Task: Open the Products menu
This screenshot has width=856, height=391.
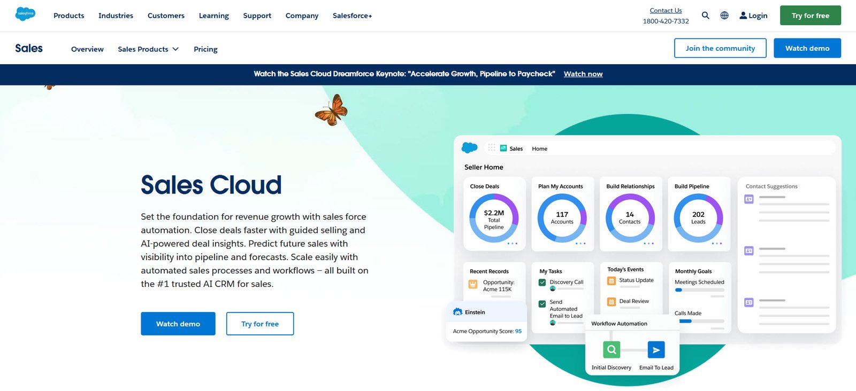Action: point(69,15)
